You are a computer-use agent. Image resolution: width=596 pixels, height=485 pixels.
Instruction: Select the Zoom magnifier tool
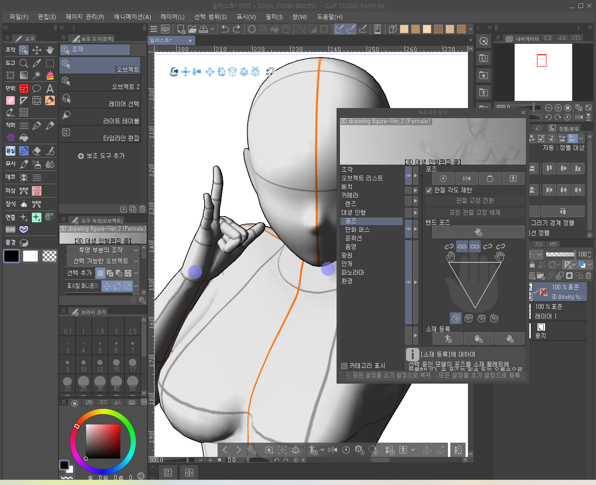click(x=23, y=63)
